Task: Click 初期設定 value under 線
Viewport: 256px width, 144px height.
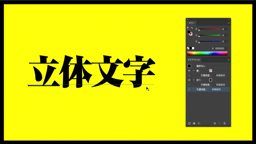Action: click(220, 76)
